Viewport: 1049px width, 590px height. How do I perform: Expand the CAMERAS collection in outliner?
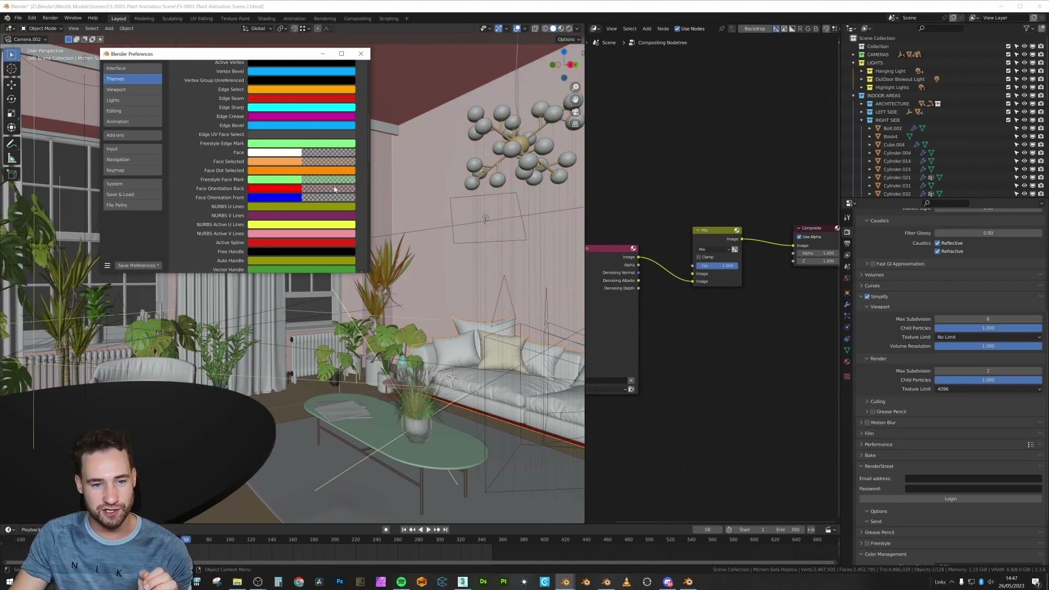[x=853, y=55]
